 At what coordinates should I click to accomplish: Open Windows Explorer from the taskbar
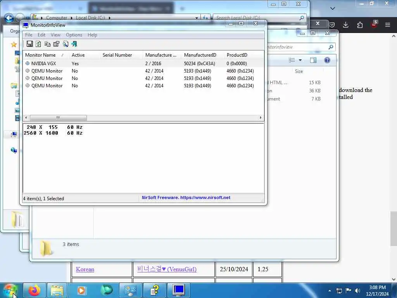coord(57,290)
